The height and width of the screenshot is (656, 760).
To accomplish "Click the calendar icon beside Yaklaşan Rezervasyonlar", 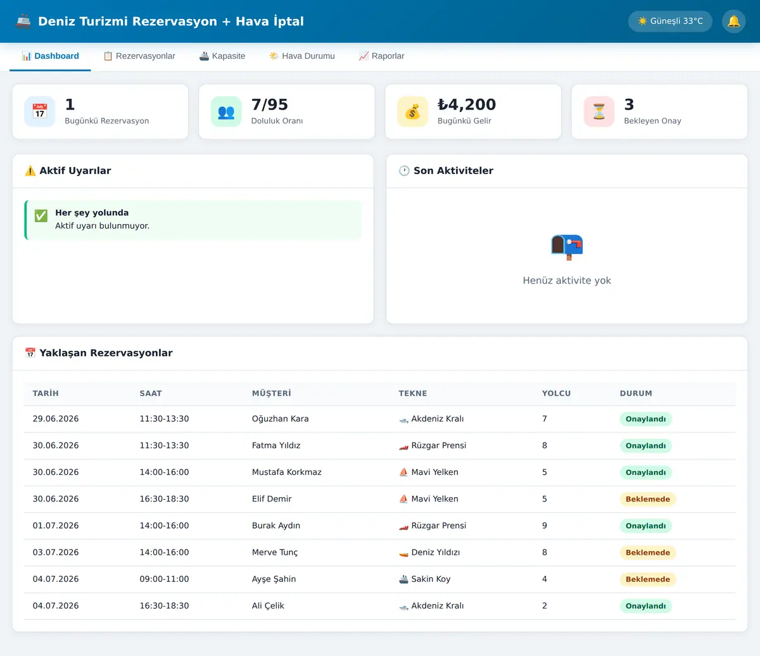I will (30, 353).
